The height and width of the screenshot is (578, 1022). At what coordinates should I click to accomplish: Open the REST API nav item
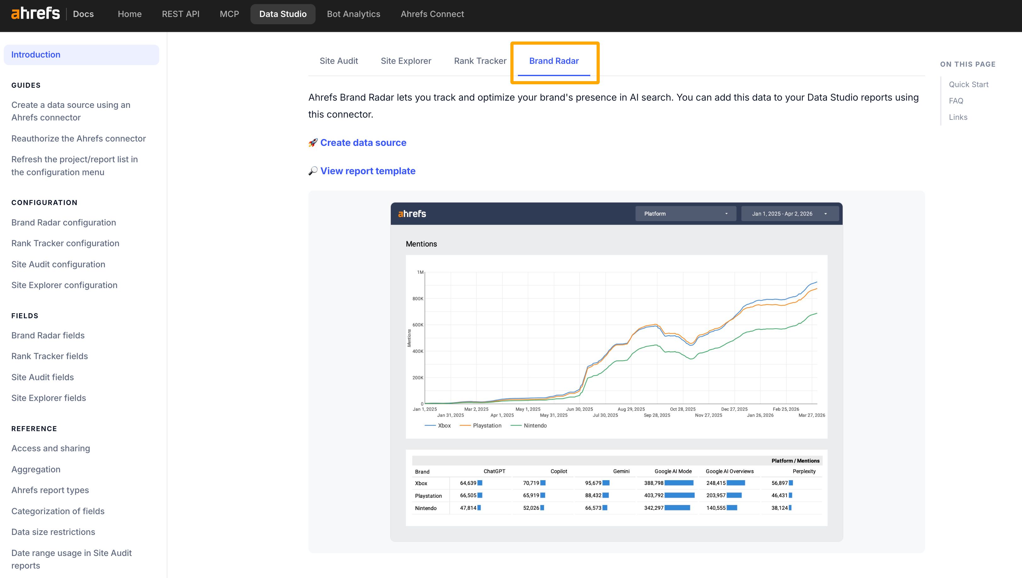point(181,14)
